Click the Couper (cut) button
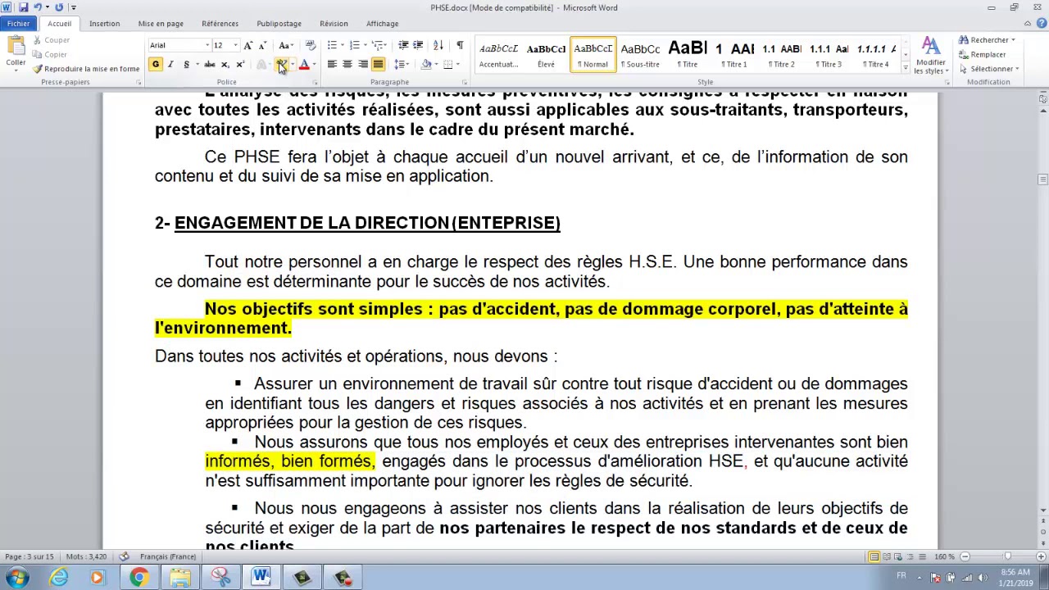This screenshot has width=1049, height=590. pyautogui.click(x=51, y=40)
